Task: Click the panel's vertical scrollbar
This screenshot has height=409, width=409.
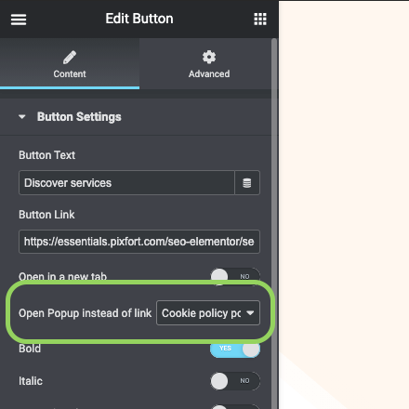Action: click(x=274, y=223)
